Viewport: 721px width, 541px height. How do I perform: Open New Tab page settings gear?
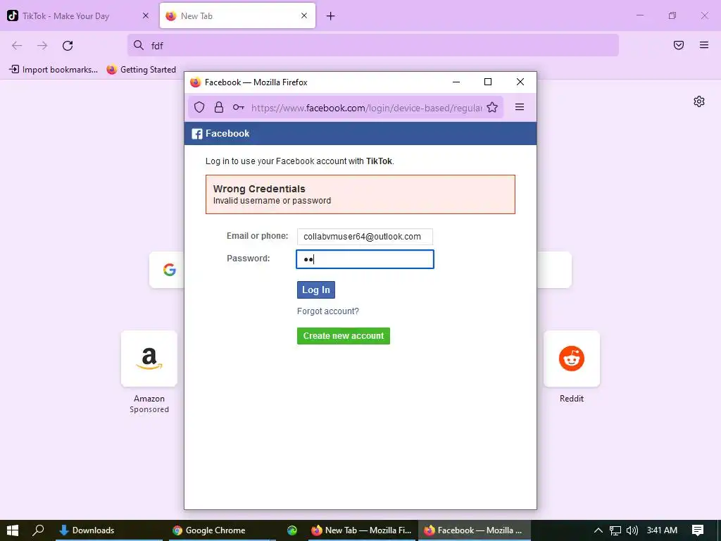(x=699, y=101)
